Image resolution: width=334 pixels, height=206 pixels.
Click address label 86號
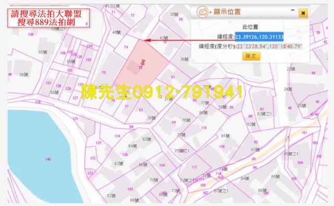pos(262,190)
